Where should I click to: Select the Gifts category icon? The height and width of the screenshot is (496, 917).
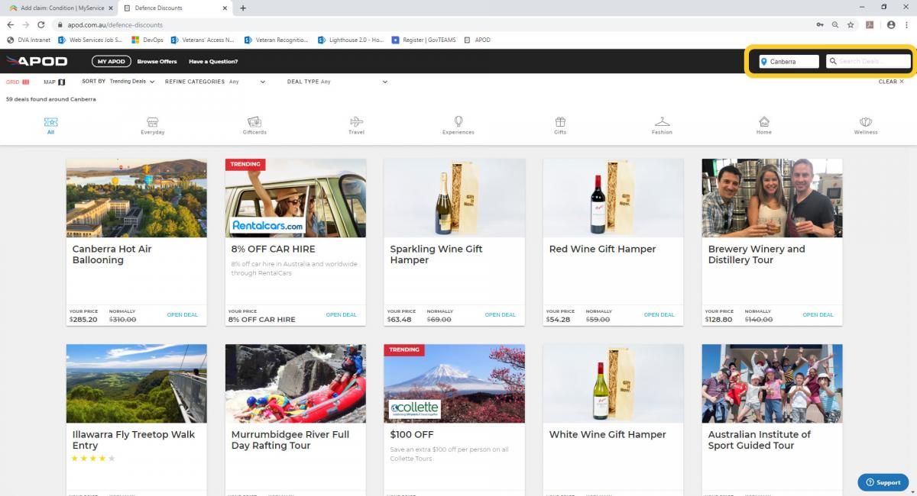[x=560, y=122]
